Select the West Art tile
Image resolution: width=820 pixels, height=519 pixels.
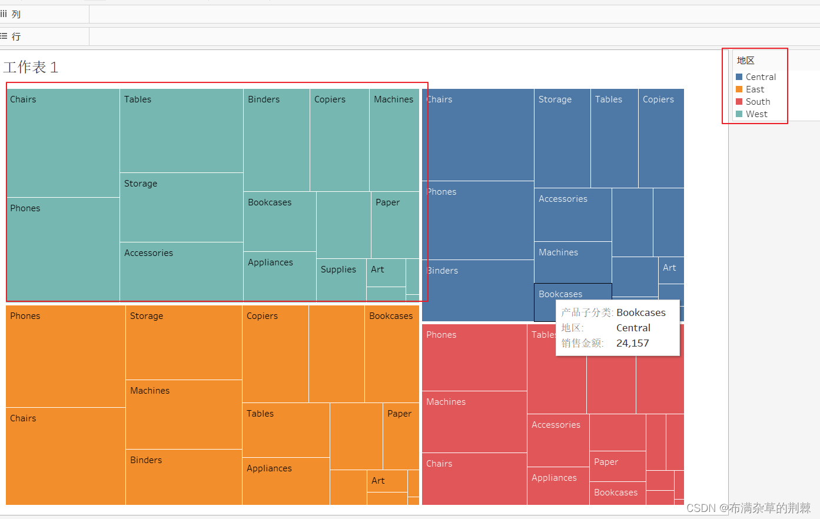386,272
